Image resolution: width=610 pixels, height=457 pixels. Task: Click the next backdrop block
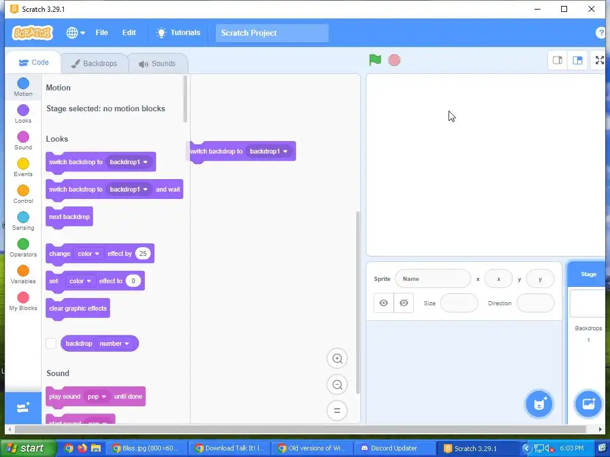click(x=69, y=217)
